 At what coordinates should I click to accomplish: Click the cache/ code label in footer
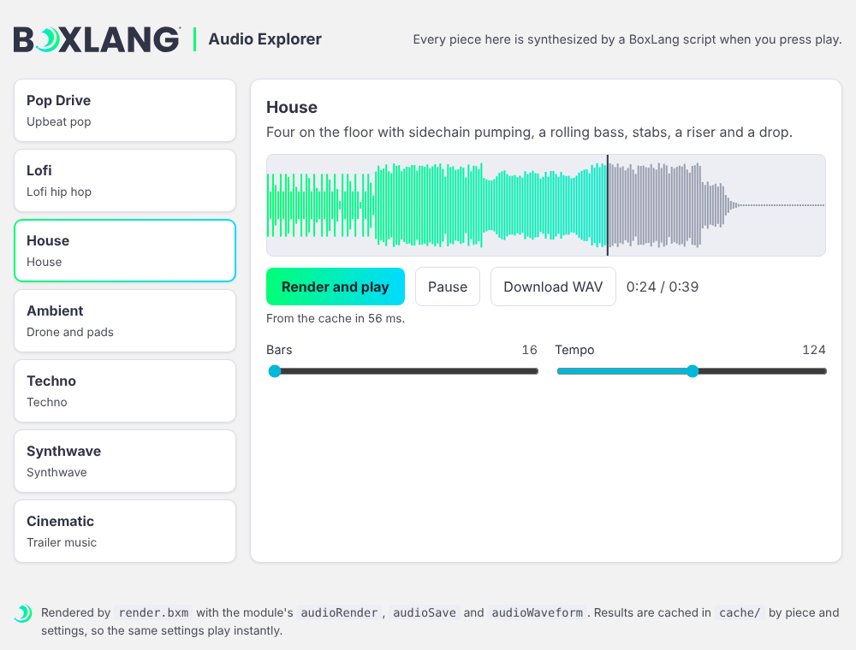coord(740,613)
